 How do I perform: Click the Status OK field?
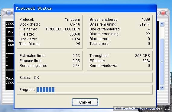tap(85, 78)
